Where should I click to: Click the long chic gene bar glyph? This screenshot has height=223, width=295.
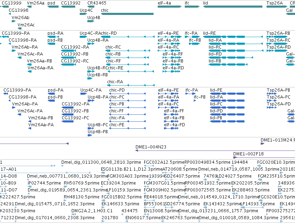(127, 14)
